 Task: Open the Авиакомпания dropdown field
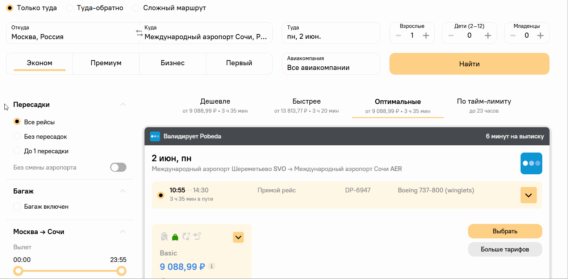[331, 64]
